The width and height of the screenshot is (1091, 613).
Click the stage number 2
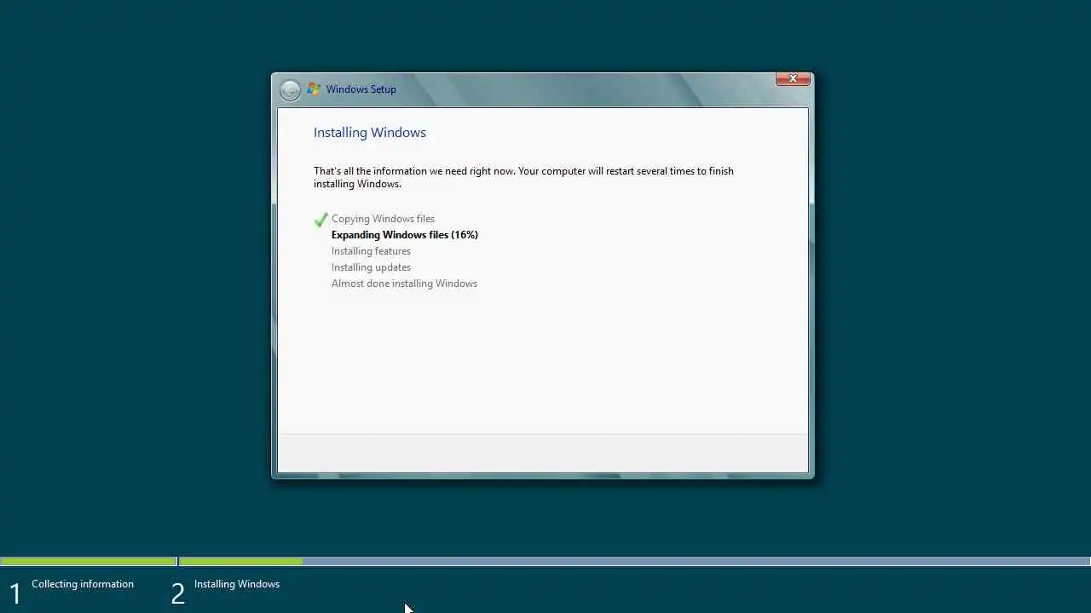177,593
